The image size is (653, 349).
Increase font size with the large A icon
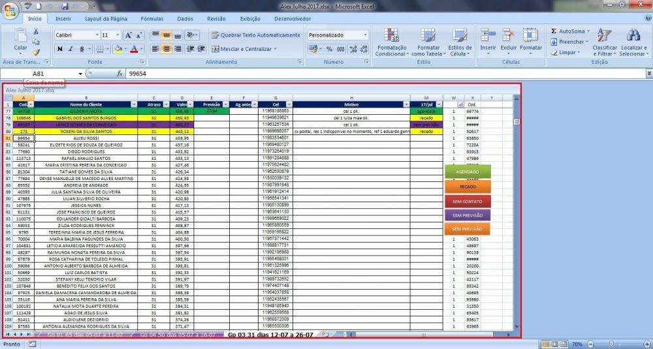click(129, 35)
